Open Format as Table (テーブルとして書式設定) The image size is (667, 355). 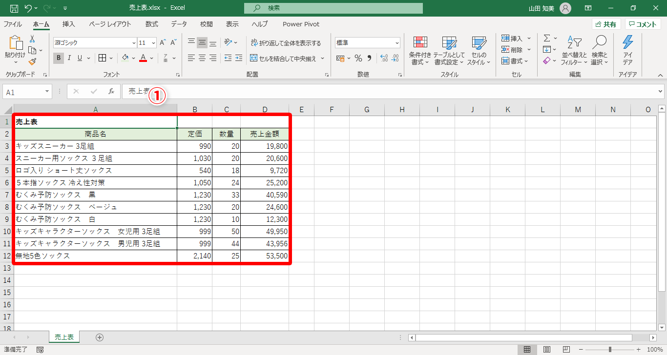coord(449,51)
